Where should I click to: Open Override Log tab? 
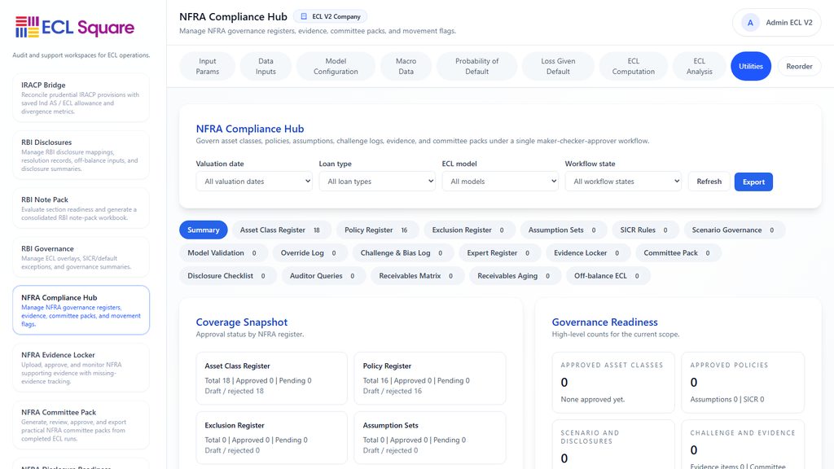tap(310, 252)
